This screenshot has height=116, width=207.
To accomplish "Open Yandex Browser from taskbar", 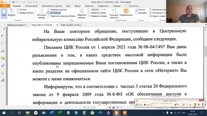I will point(36,113).
